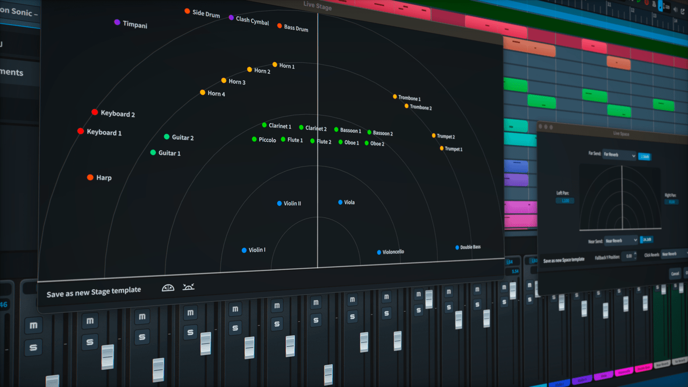Open the Far Send reverb dropdown
Image resolution: width=688 pixels, height=387 pixels.
(x=619, y=155)
